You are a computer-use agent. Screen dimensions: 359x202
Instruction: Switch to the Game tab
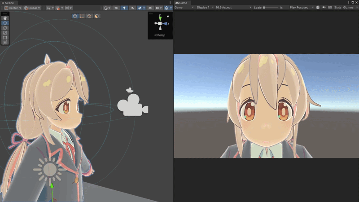pyautogui.click(x=181, y=3)
